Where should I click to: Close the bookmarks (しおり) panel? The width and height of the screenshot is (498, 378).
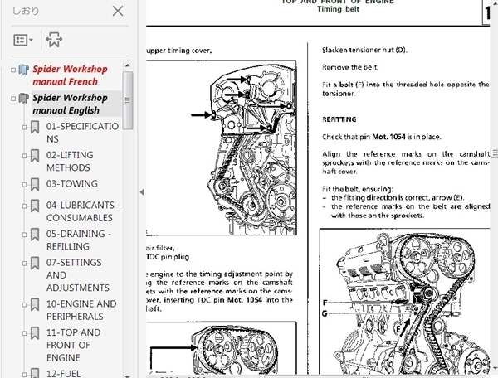point(118,11)
